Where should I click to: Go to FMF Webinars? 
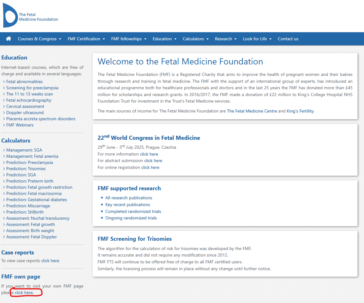(x=20, y=125)
